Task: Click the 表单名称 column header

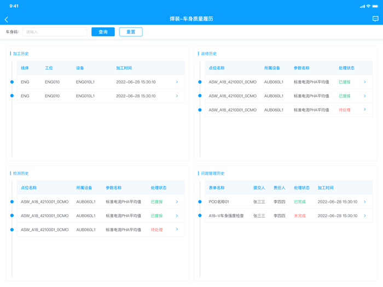Action: point(217,188)
